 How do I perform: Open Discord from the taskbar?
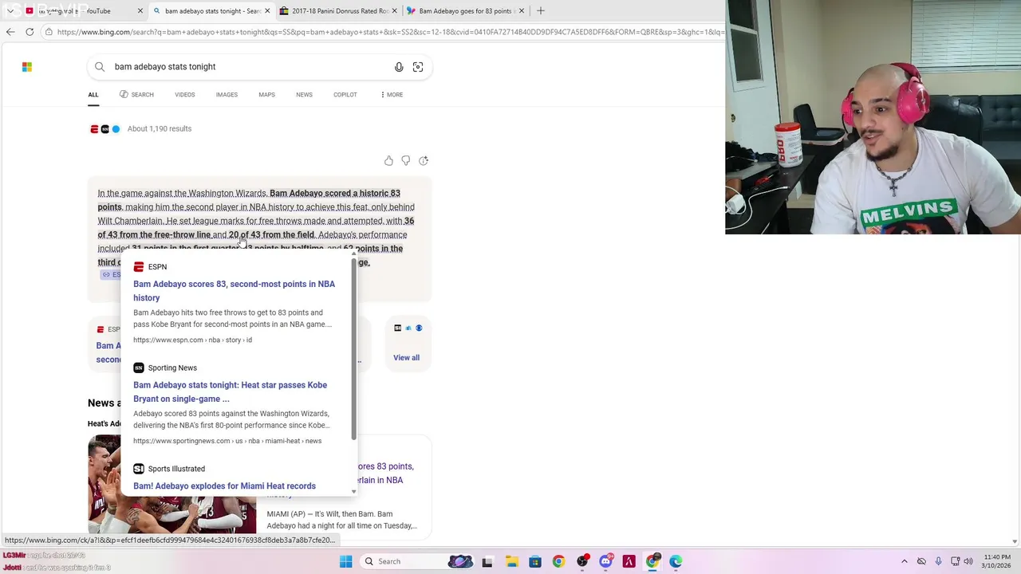tap(605, 562)
